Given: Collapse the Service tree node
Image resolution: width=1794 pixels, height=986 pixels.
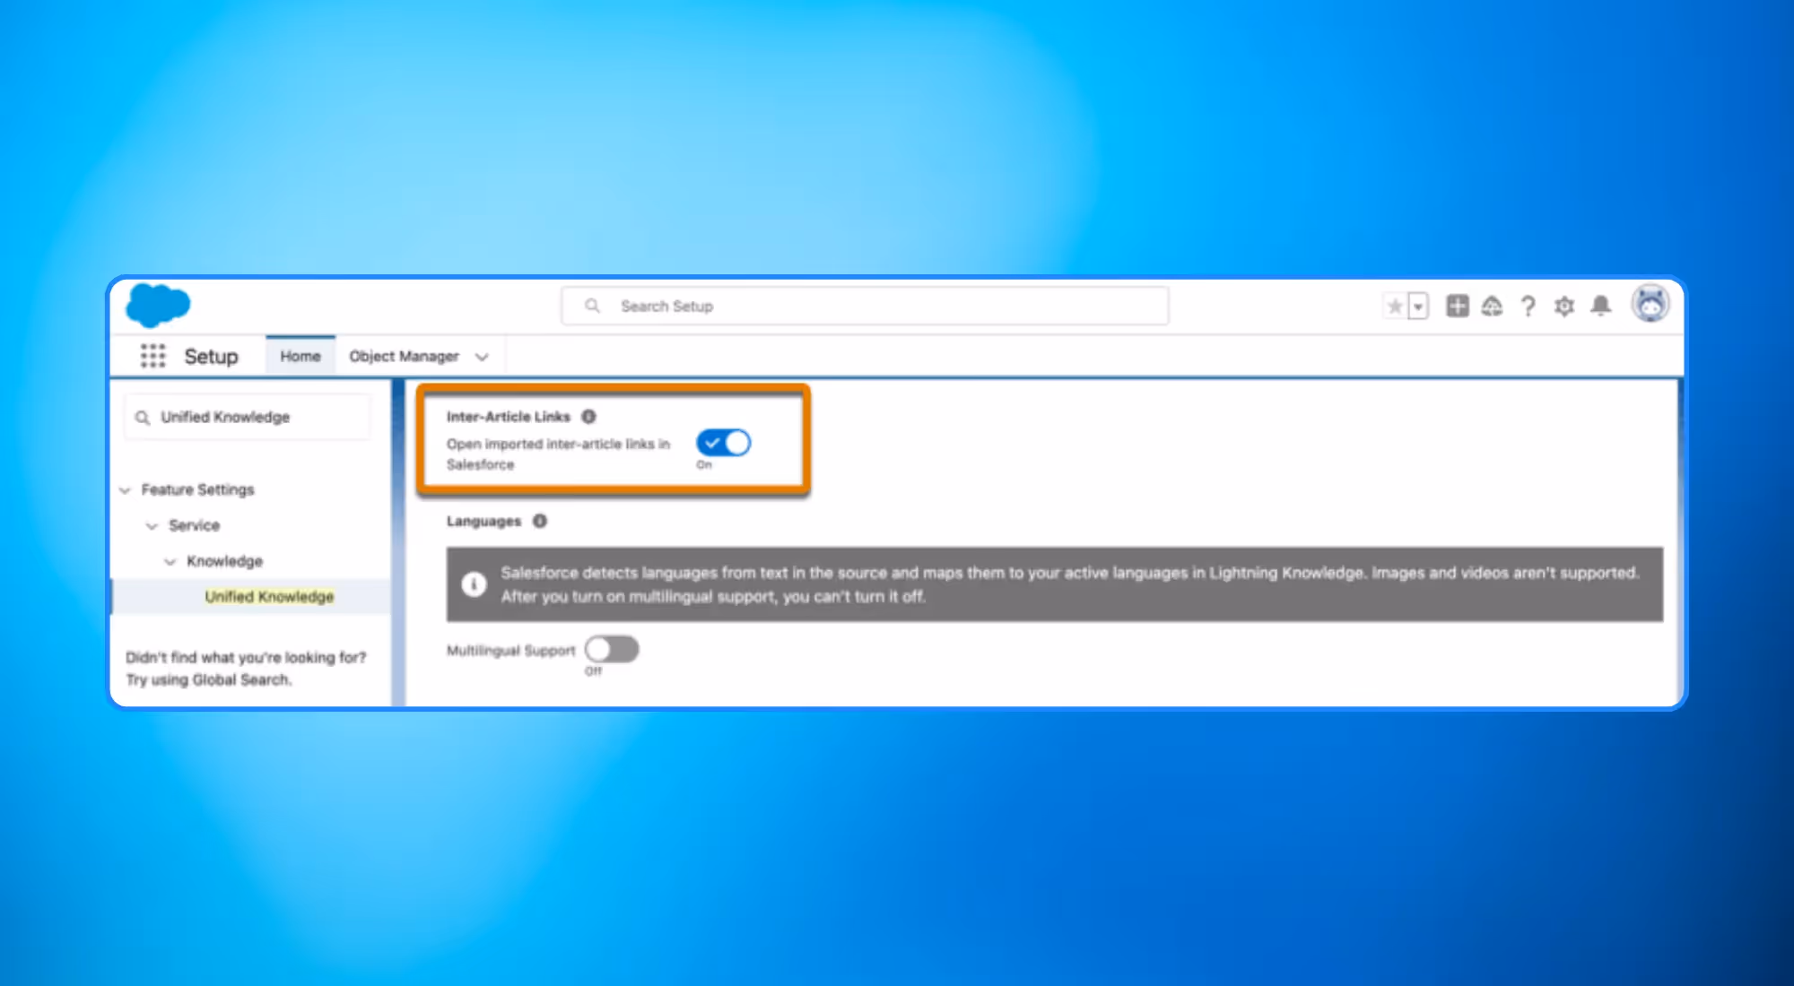Looking at the screenshot, I should coord(152,526).
